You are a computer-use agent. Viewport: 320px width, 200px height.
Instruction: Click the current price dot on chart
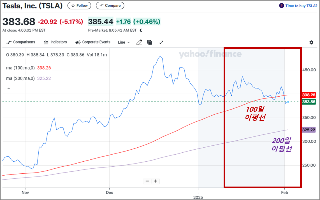point(288,102)
